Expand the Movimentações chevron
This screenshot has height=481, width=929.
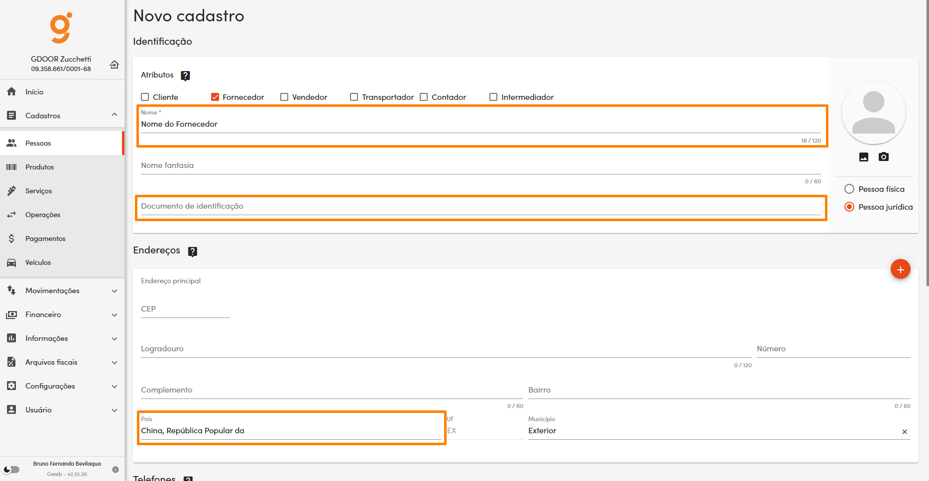(115, 291)
